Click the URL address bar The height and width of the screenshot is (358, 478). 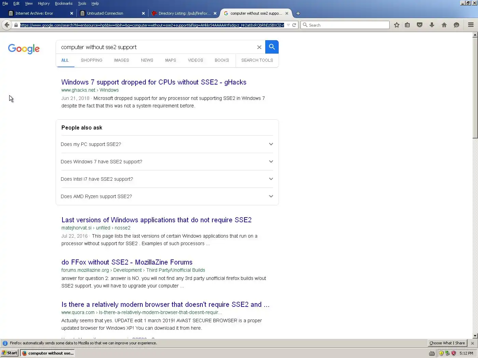click(152, 25)
